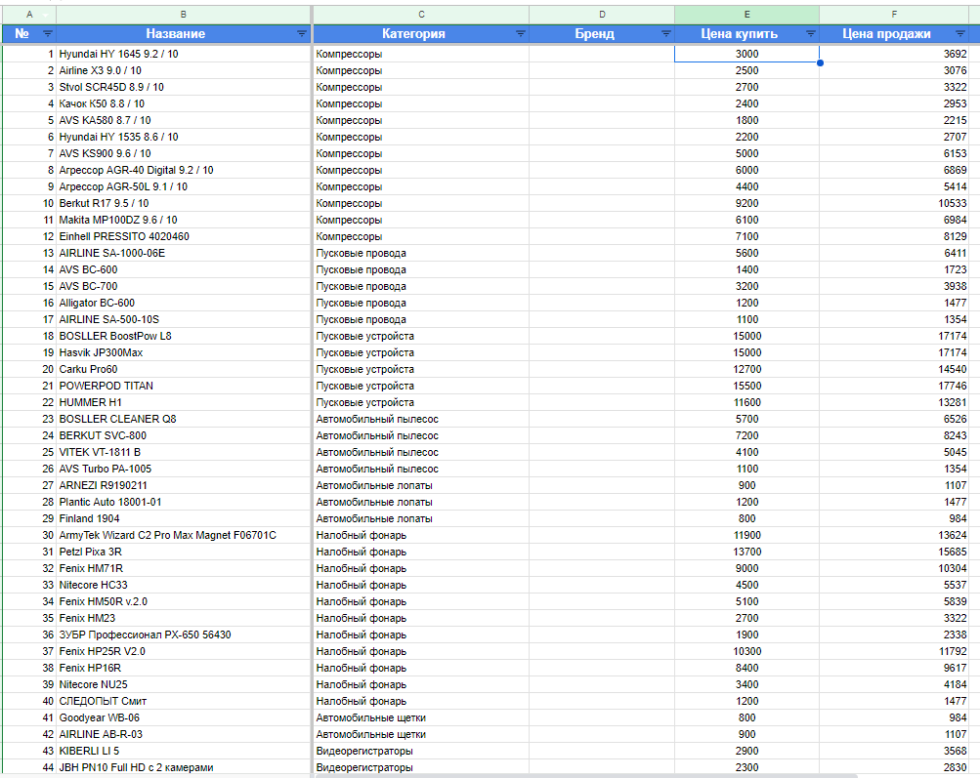Screen dimensions: 980x778
Task: Select buy price cell 3000 for Hyundai HY 1645
Action: pyautogui.click(x=746, y=54)
